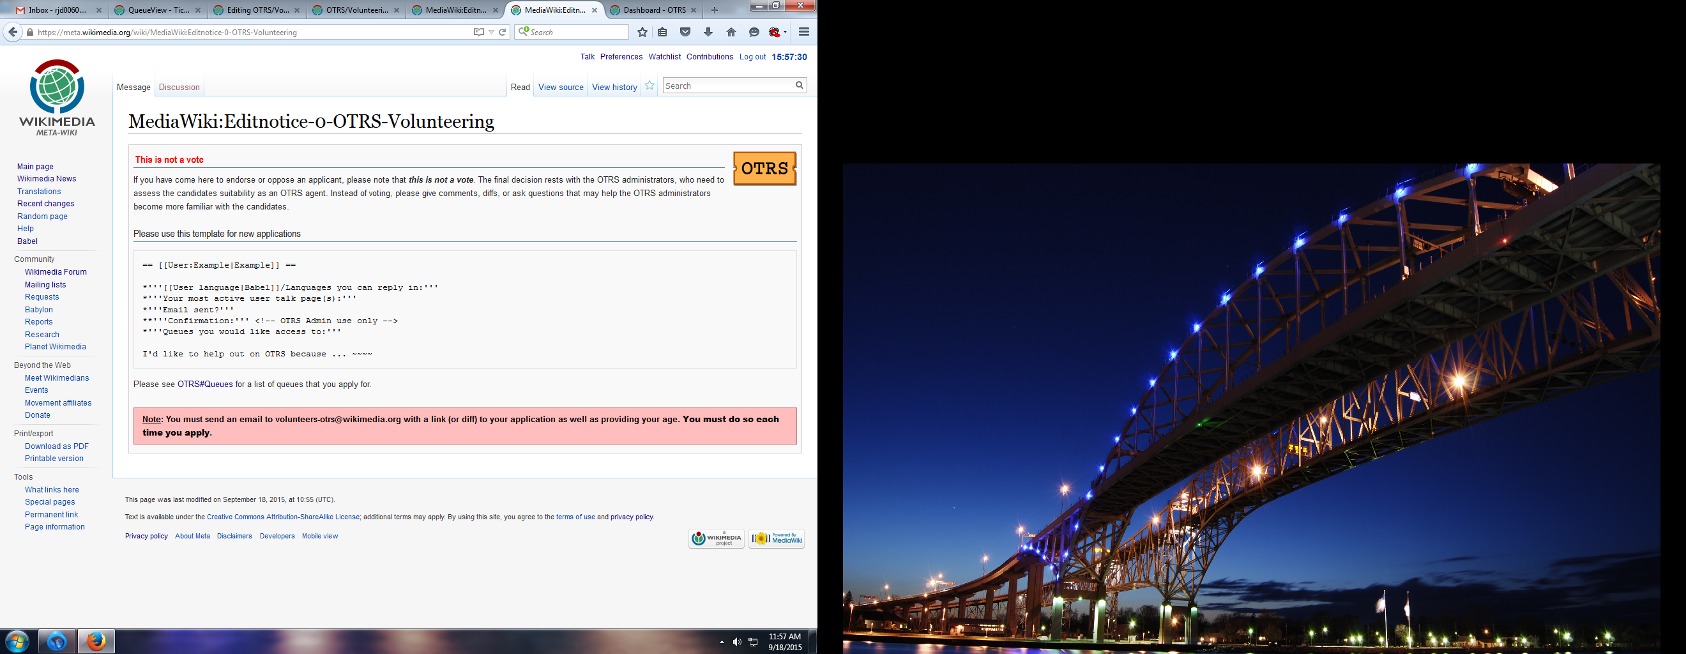The height and width of the screenshot is (654, 1686).
Task: Add page to watchlist with star icon
Action: click(x=649, y=86)
